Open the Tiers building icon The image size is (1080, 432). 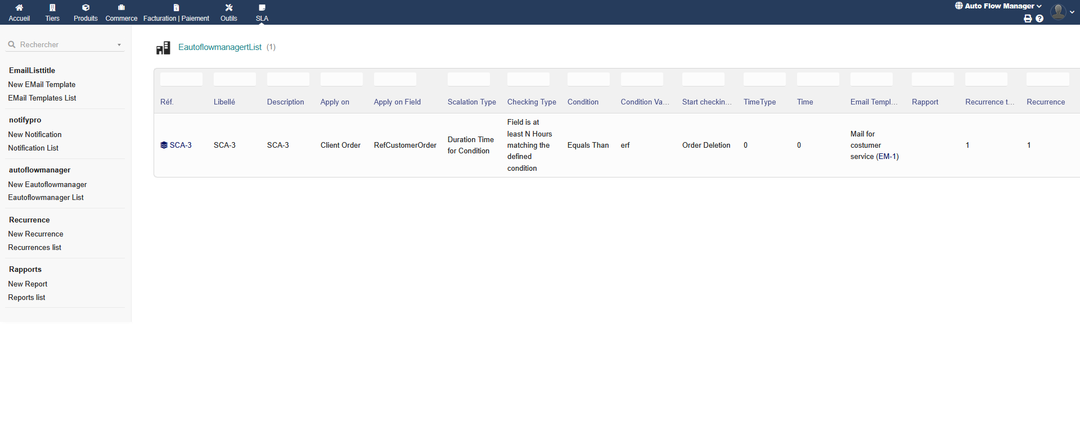click(52, 8)
